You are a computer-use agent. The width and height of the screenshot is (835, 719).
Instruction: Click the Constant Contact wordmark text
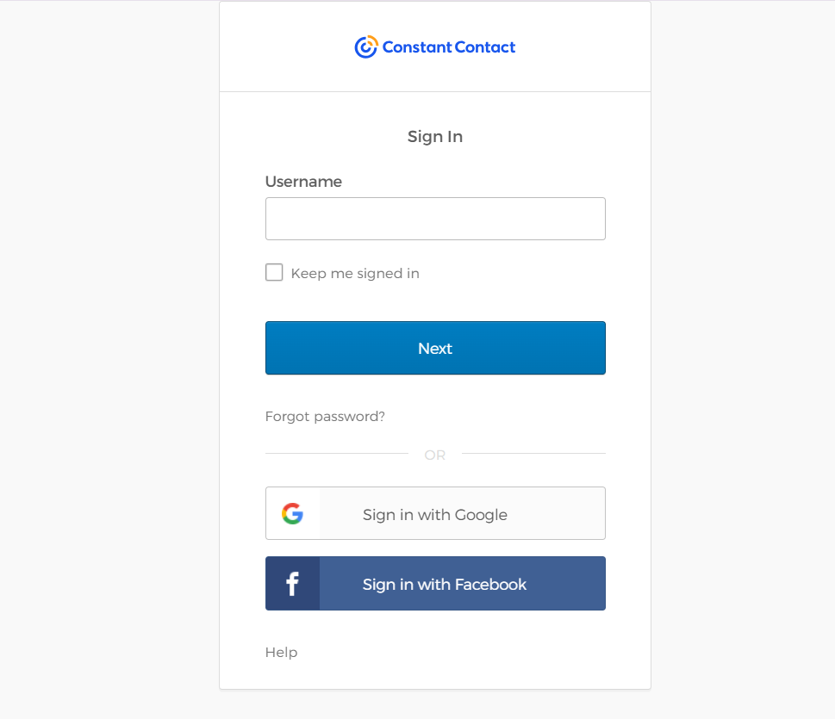(x=448, y=47)
